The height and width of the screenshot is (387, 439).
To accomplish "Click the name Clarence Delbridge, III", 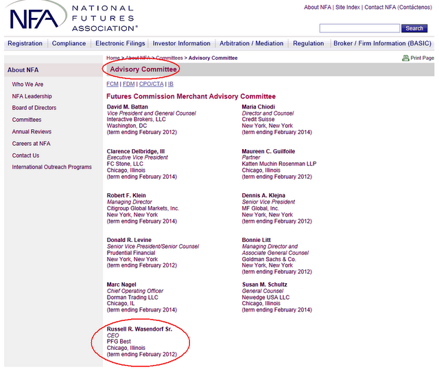I will coord(136,151).
